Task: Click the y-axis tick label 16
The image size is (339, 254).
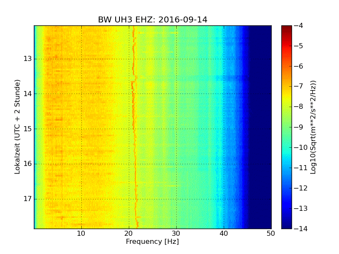Action: tap(28, 164)
